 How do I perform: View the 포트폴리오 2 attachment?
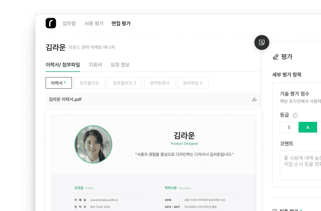125,83
